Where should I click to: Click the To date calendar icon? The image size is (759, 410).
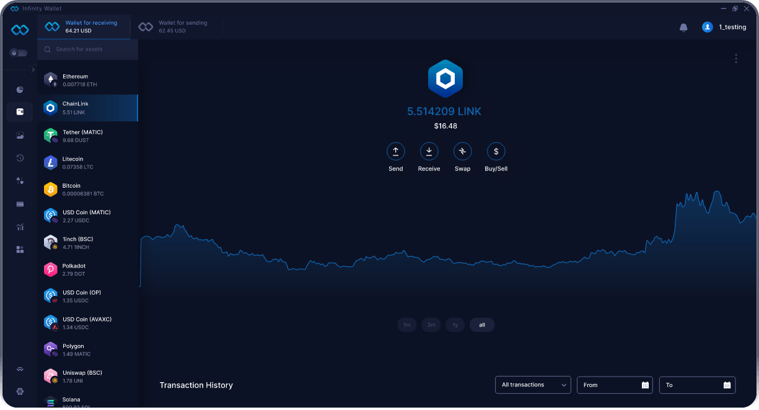(727, 385)
